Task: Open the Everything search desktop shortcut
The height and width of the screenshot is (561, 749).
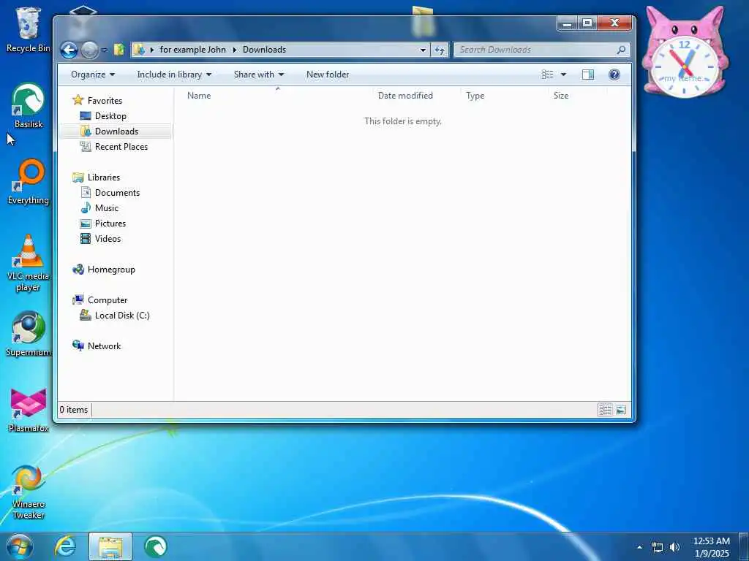Action: pyautogui.click(x=29, y=182)
